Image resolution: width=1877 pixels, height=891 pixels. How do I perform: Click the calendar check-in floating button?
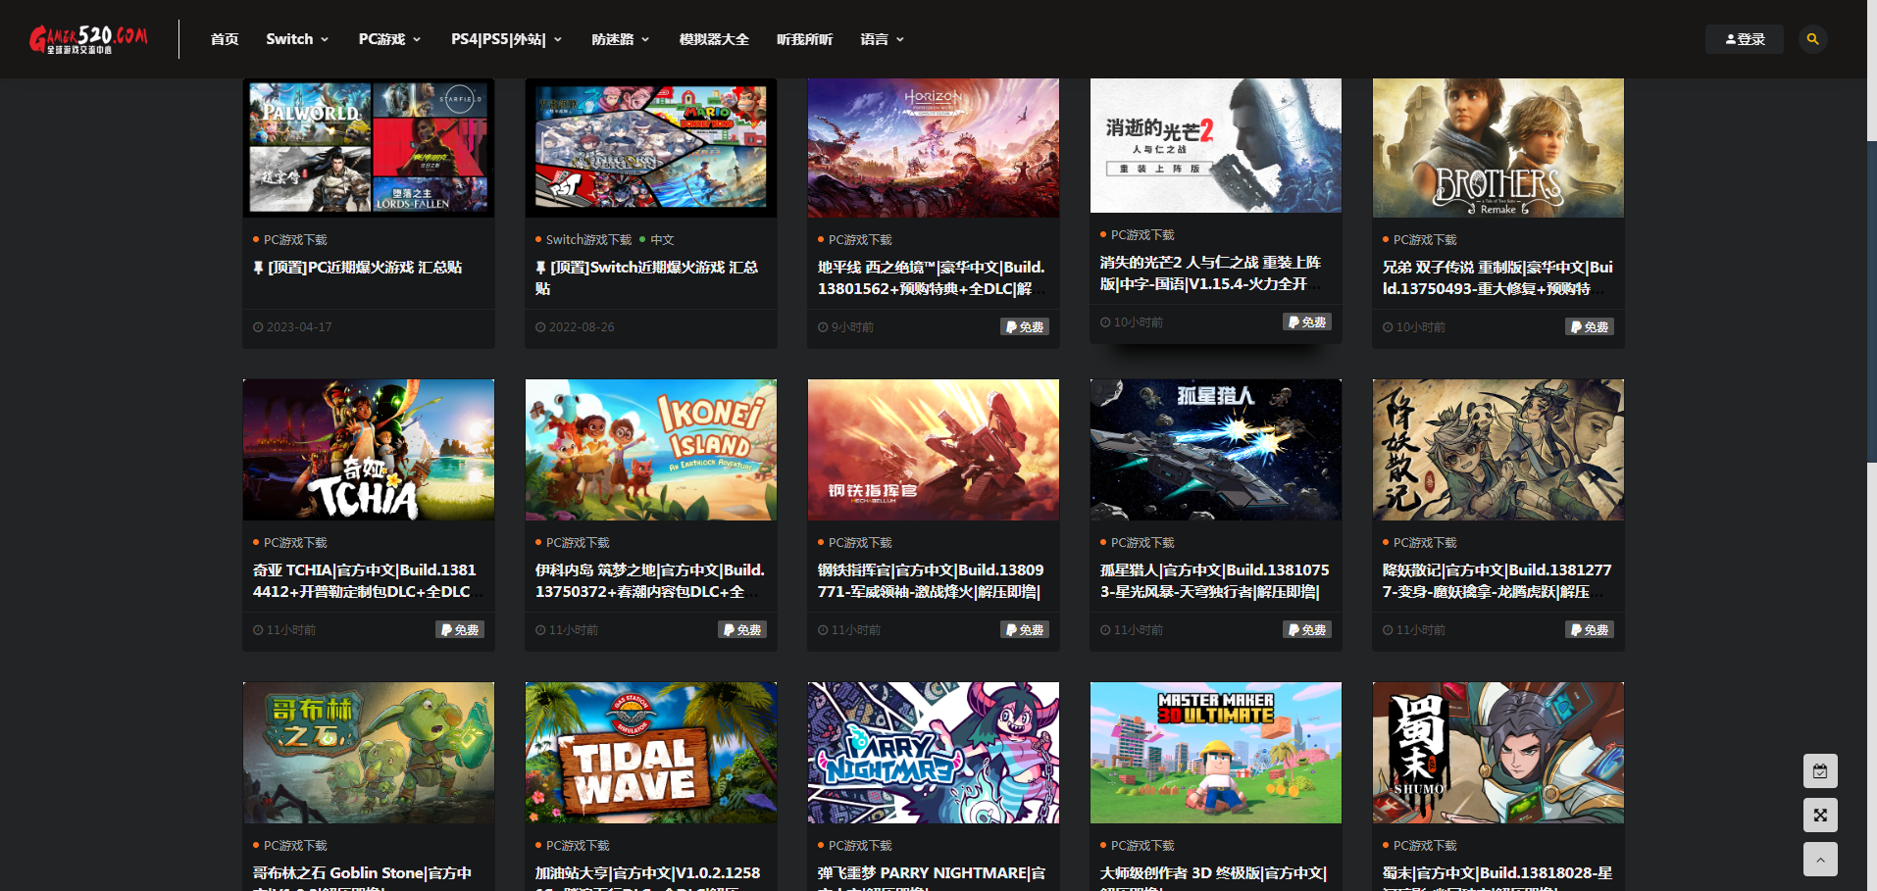tap(1820, 771)
